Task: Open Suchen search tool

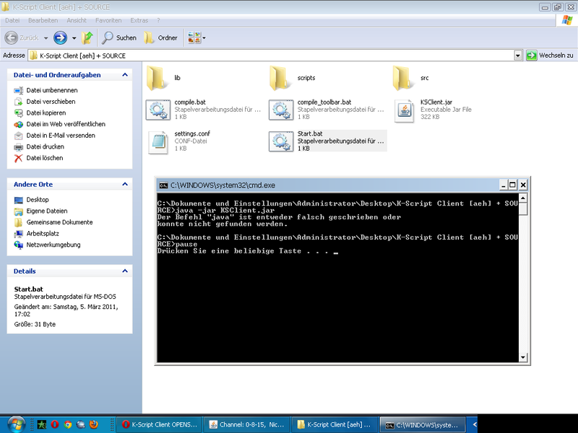Action: click(x=119, y=38)
